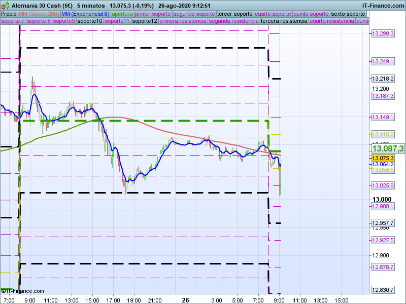406x304 pixels.
Task: Click the 13.299,3 level on price axis
Action: pyautogui.click(x=383, y=34)
